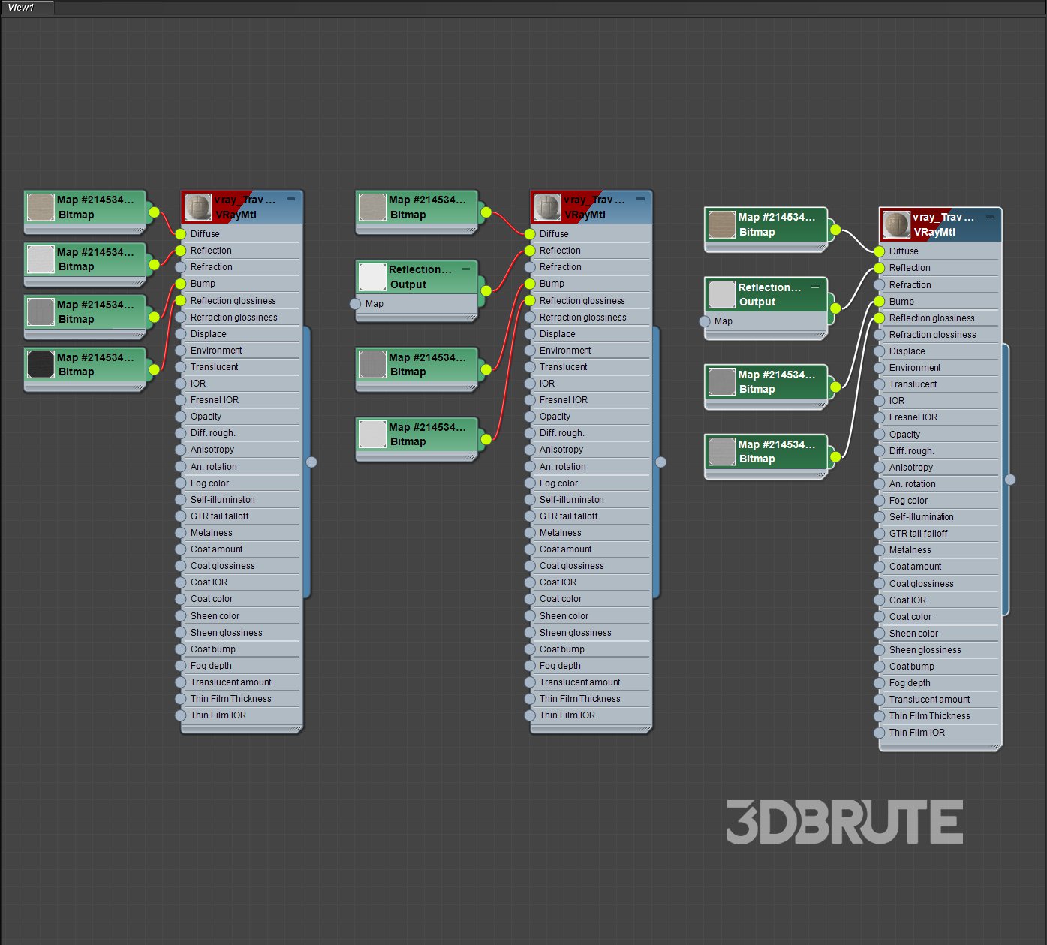The image size is (1047, 945).
Task: Collapse the light green Reflection Output node
Action: tap(465, 269)
